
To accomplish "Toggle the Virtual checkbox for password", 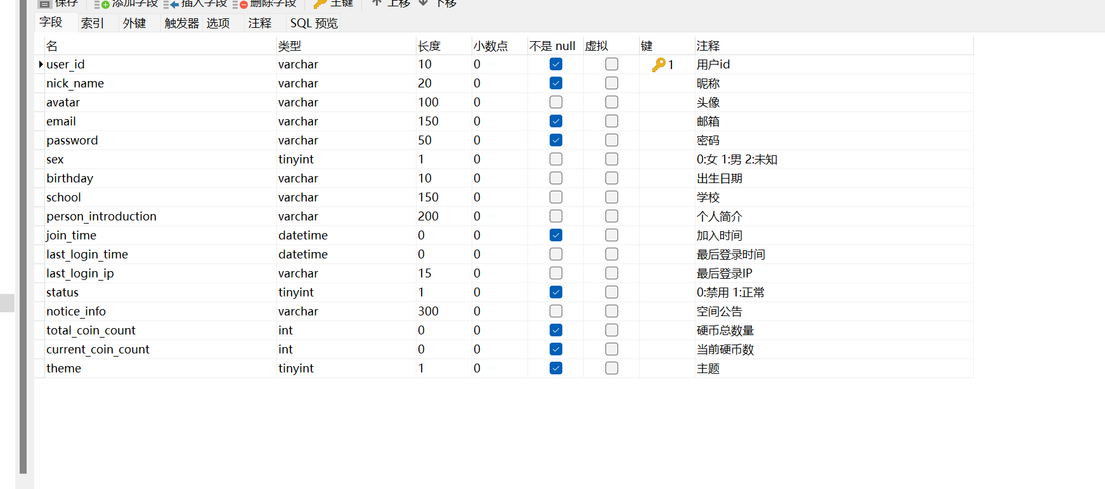I will tap(612, 140).
